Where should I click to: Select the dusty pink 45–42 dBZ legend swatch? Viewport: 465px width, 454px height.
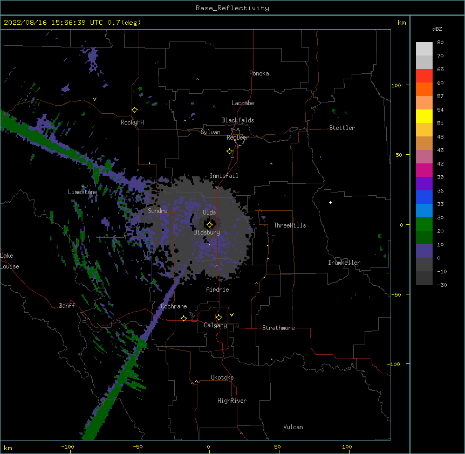424,156
